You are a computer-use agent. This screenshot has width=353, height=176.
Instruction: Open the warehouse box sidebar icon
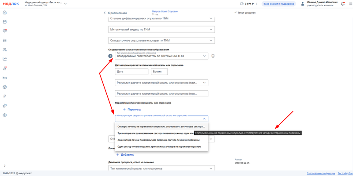click(4, 87)
